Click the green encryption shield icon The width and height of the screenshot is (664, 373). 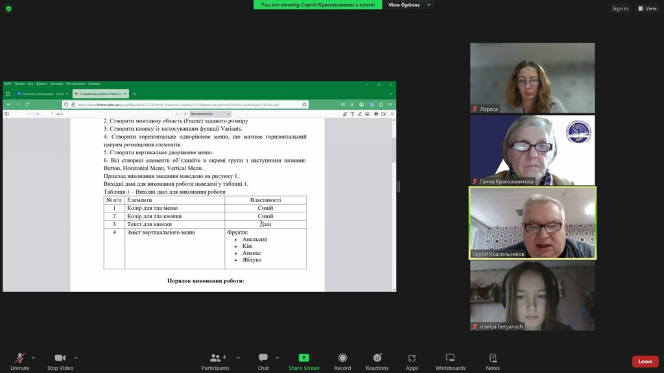(x=8, y=8)
